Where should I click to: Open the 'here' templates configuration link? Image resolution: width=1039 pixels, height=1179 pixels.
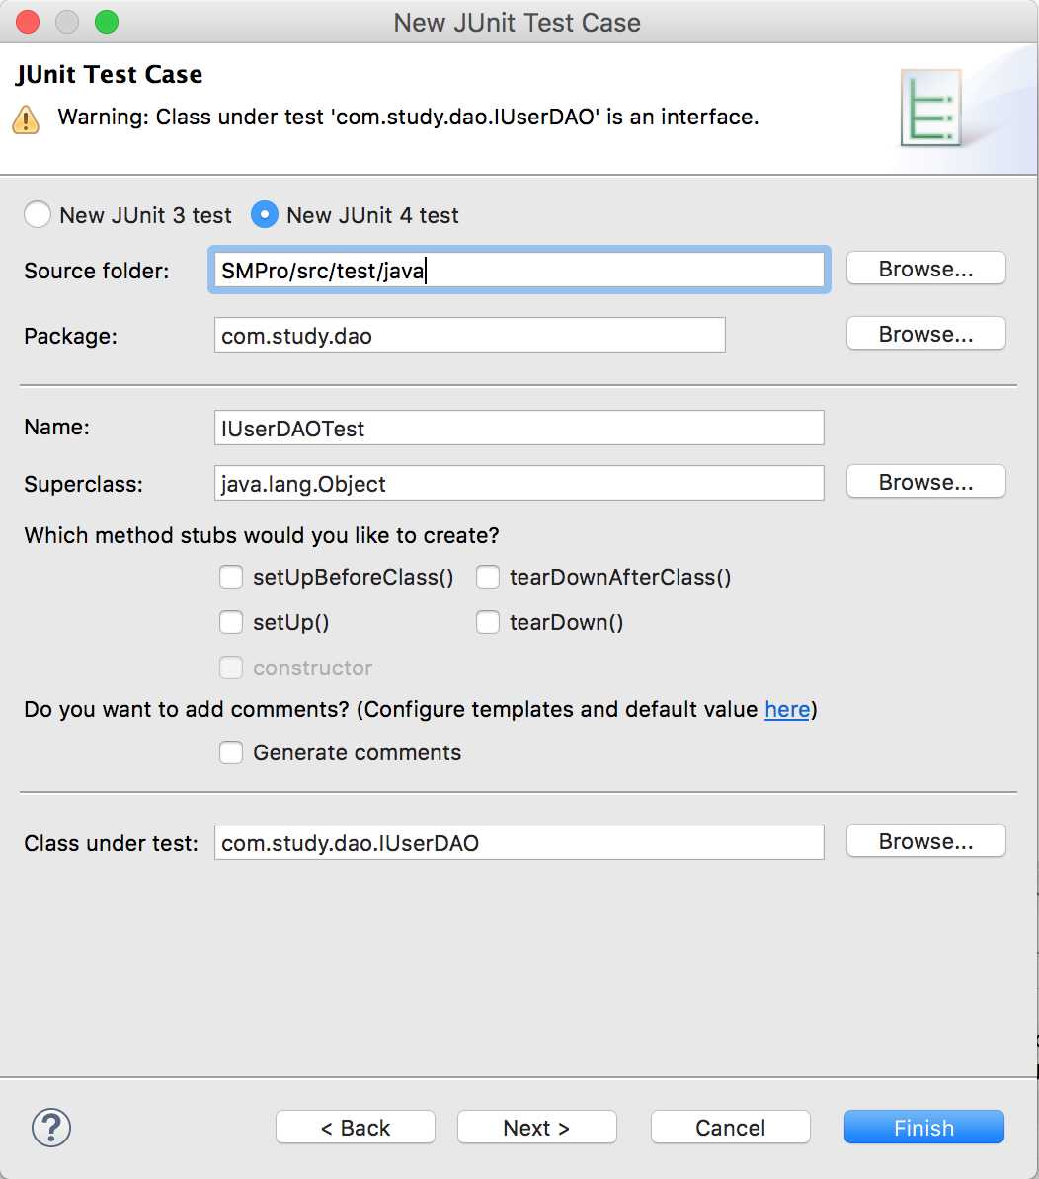tap(787, 710)
